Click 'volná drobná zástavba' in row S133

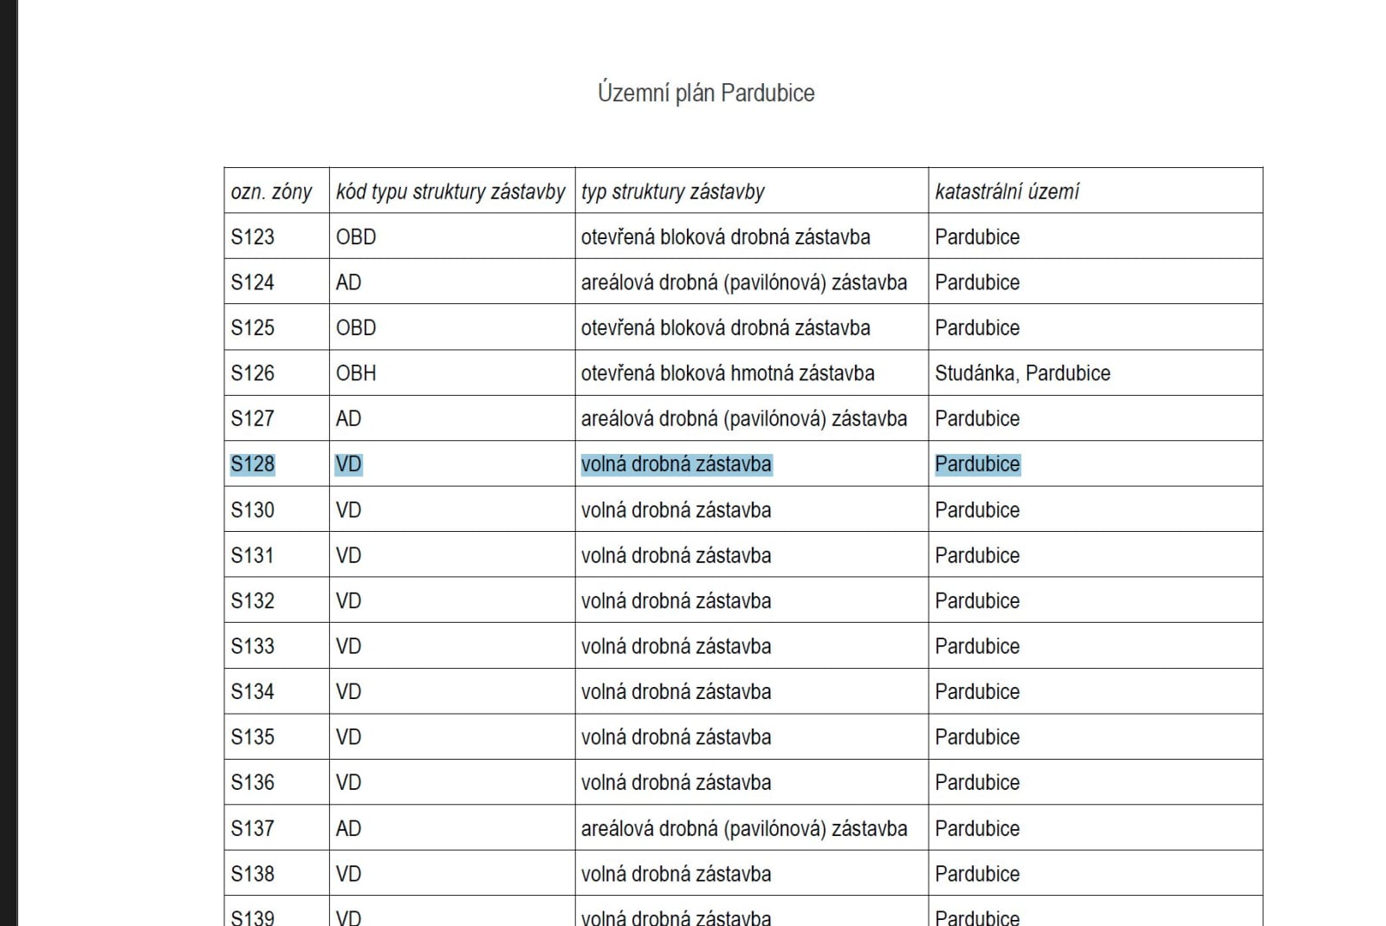tap(676, 646)
